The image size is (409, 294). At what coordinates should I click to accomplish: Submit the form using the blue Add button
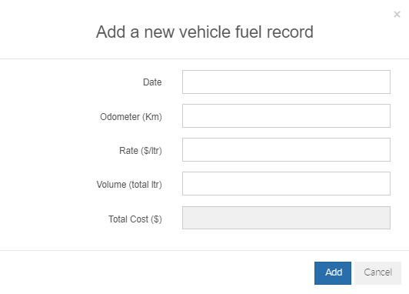click(333, 273)
